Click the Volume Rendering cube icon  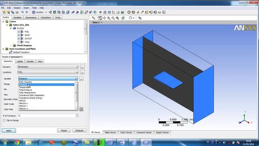pos(68,12)
